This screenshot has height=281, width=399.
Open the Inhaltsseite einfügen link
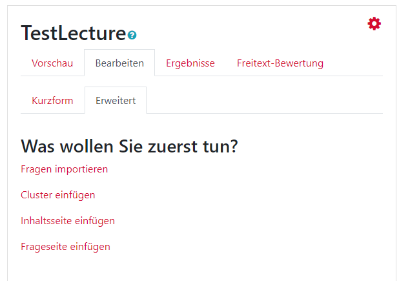[68, 221]
